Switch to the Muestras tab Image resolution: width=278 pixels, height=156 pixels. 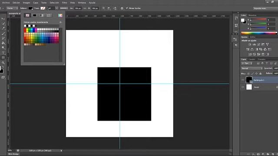(x=252, y=16)
